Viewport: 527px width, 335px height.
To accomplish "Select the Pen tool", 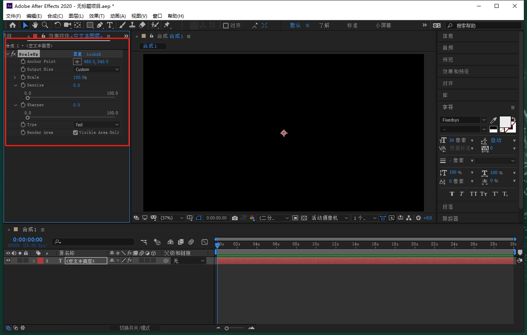I will (x=100, y=25).
